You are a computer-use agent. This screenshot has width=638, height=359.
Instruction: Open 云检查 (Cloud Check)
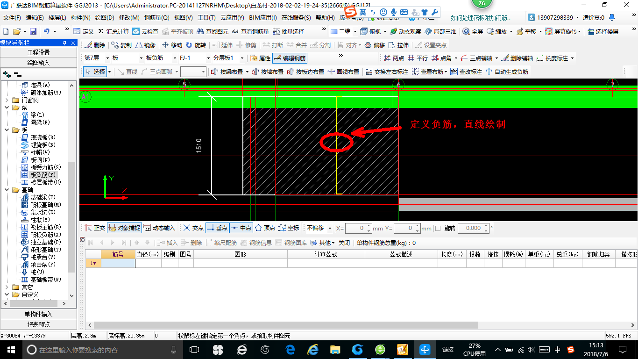pyautogui.click(x=145, y=31)
